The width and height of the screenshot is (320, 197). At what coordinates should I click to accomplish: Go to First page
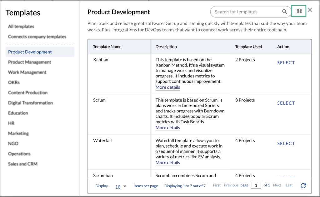click(x=217, y=185)
